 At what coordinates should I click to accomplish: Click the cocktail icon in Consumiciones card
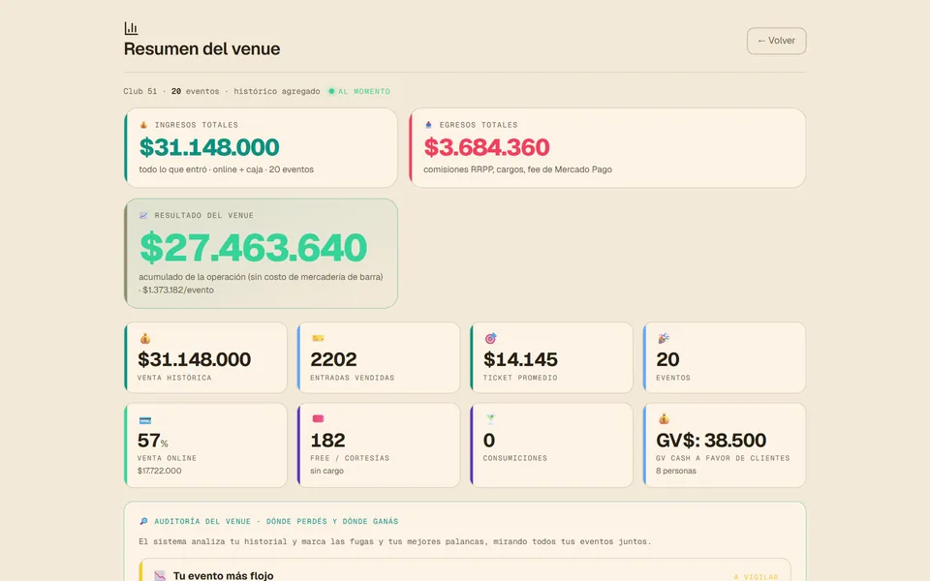(490, 419)
